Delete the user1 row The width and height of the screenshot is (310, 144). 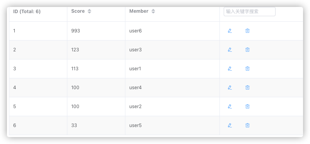(x=247, y=69)
